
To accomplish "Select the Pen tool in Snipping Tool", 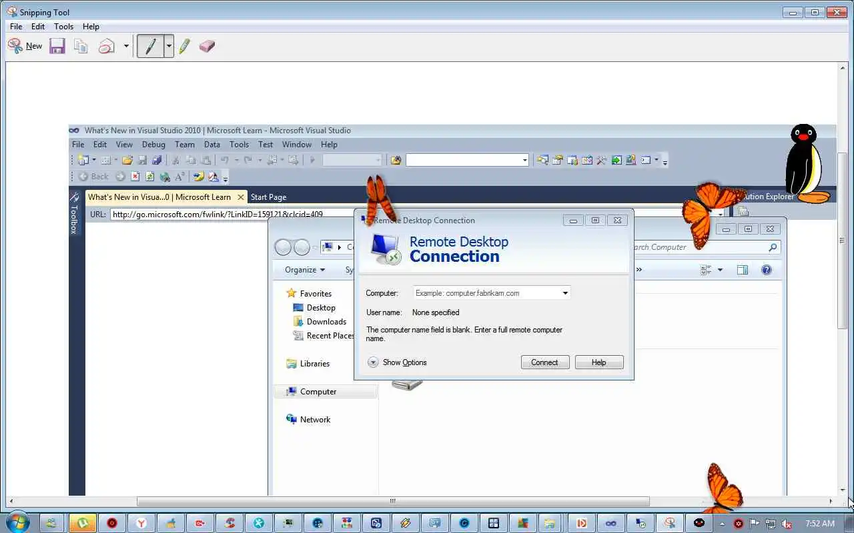I will [151, 46].
